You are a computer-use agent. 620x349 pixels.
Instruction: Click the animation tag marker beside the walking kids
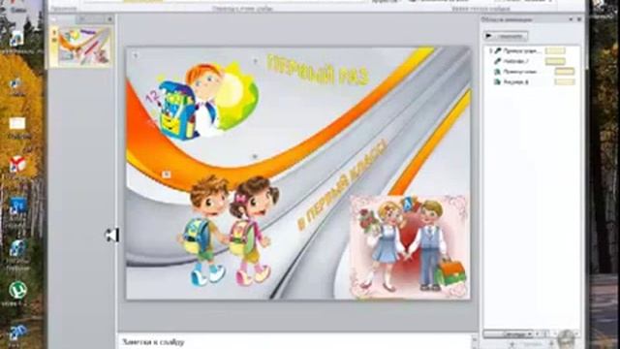[167, 174]
